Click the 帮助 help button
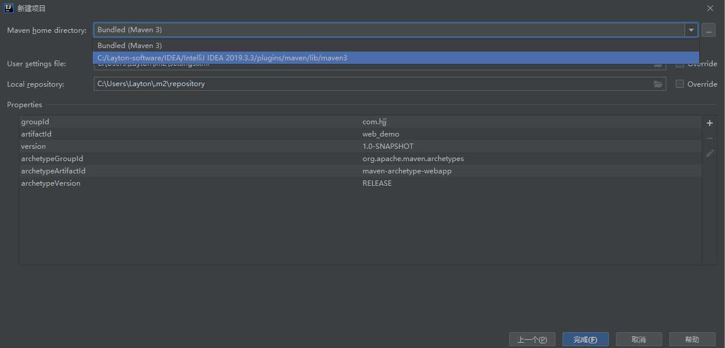Screen dimensions: 725x348 [x=692, y=339]
